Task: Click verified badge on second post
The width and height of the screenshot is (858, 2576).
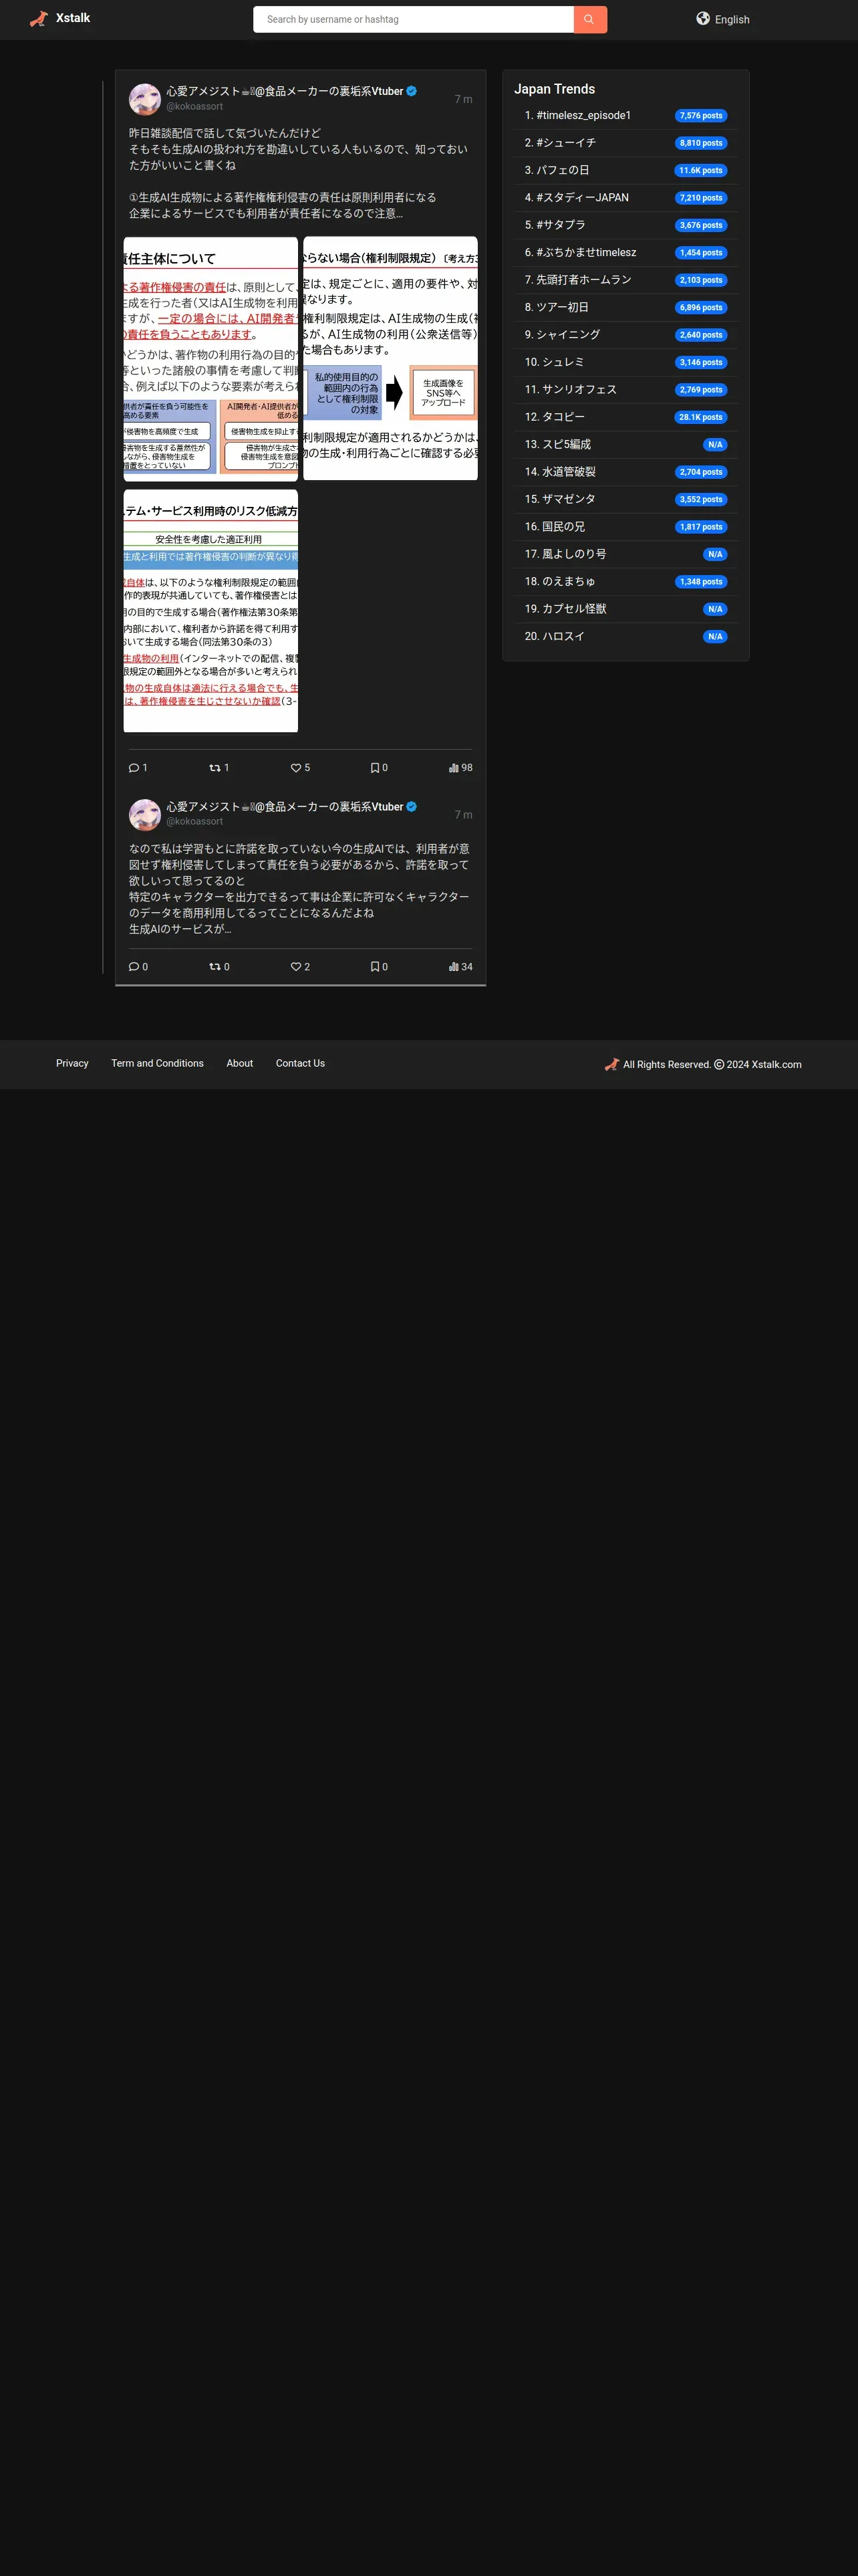Action: [x=412, y=807]
